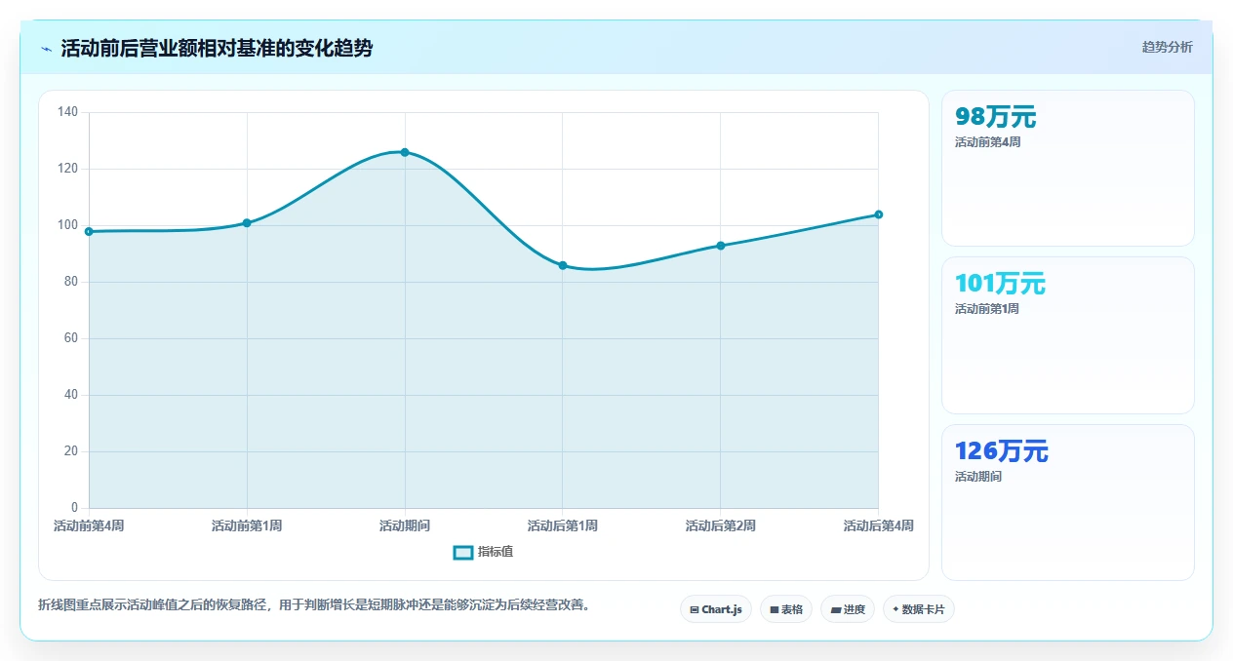Viewport: 1233px width, 661px height.
Task: Click the 126万元 card value
Action: point(1001,451)
